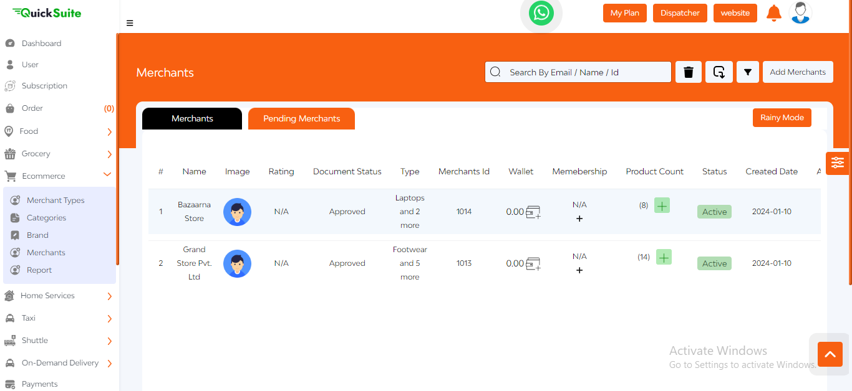Switch to Pending Merchants tab
Viewport: 852px width, 391px height.
pyautogui.click(x=301, y=118)
